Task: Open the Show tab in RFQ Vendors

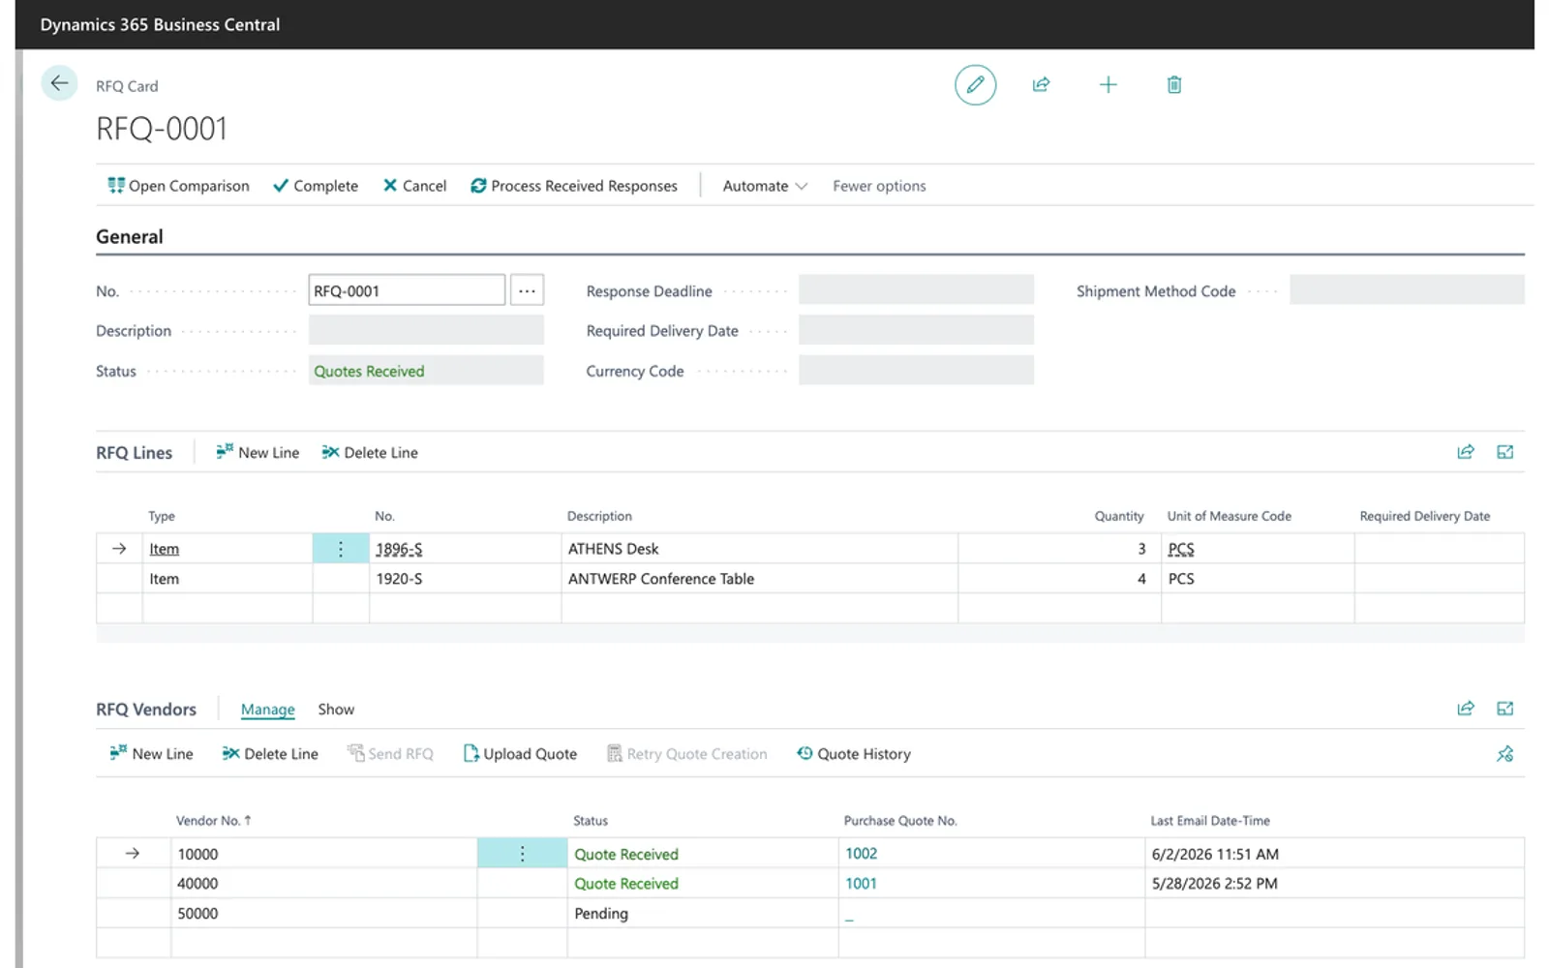Action: (336, 710)
